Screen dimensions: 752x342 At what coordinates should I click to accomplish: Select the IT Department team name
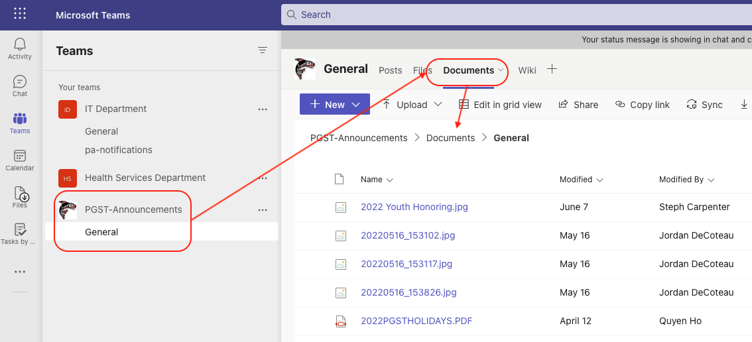coord(115,109)
